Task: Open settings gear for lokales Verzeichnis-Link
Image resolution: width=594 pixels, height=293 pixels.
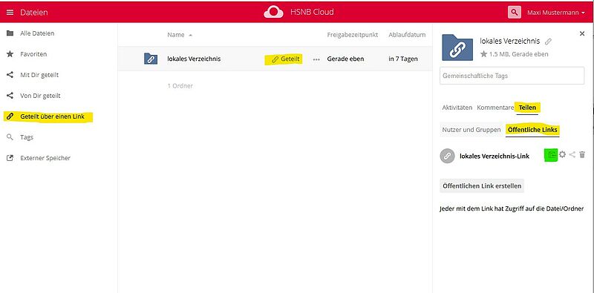Action: tap(563, 154)
